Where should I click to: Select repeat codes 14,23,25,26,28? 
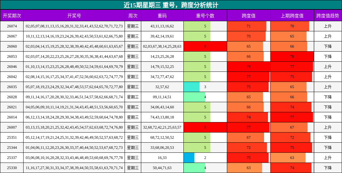[162, 56]
